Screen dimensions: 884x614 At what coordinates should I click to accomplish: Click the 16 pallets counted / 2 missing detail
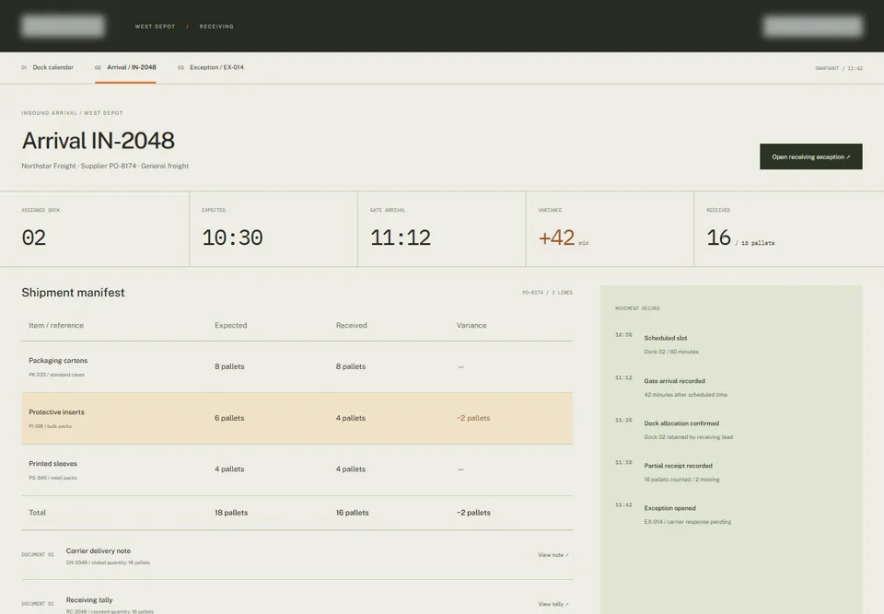coord(681,480)
